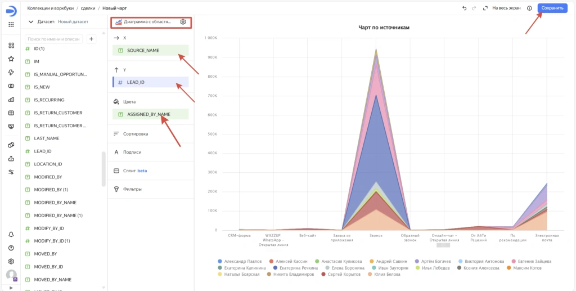This screenshot has height=291, width=576.
Task: Open chart settings gear icon
Action: point(183,22)
